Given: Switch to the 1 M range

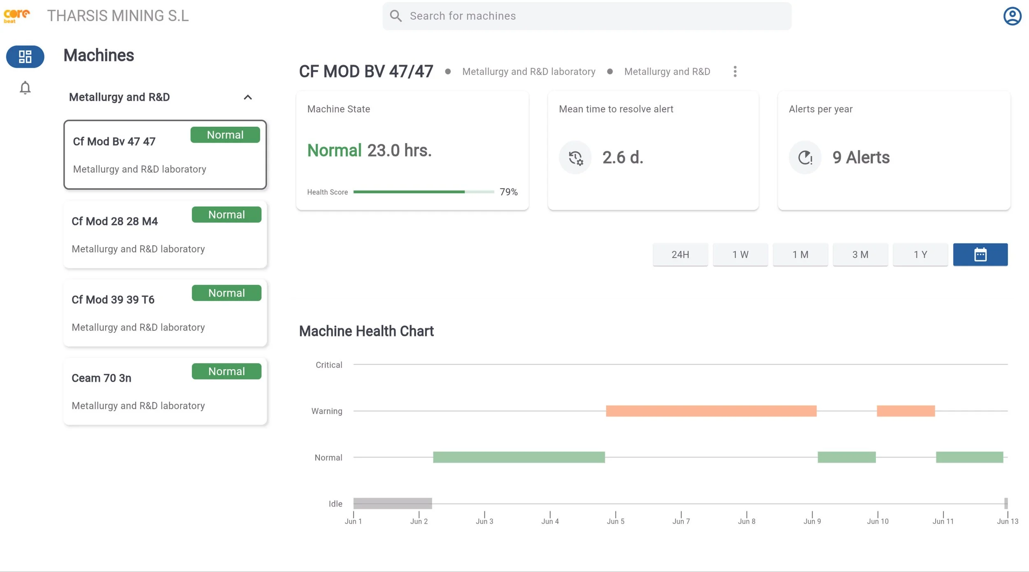Looking at the screenshot, I should coord(800,255).
